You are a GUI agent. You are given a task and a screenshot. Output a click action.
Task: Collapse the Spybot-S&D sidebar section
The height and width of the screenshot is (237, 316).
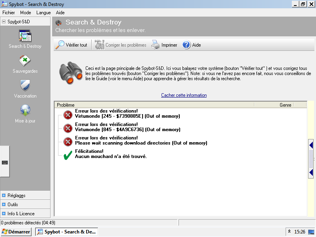click(4, 22)
